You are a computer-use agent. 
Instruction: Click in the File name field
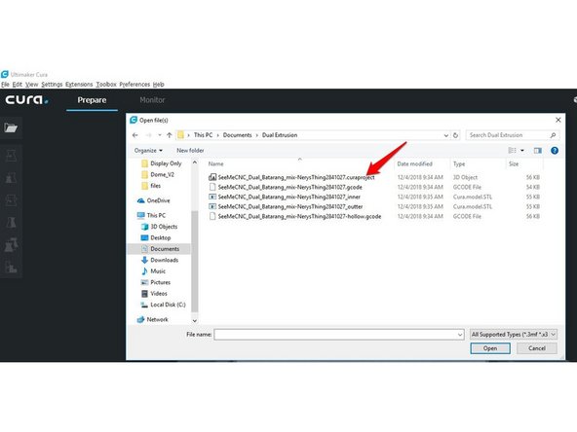(335, 335)
